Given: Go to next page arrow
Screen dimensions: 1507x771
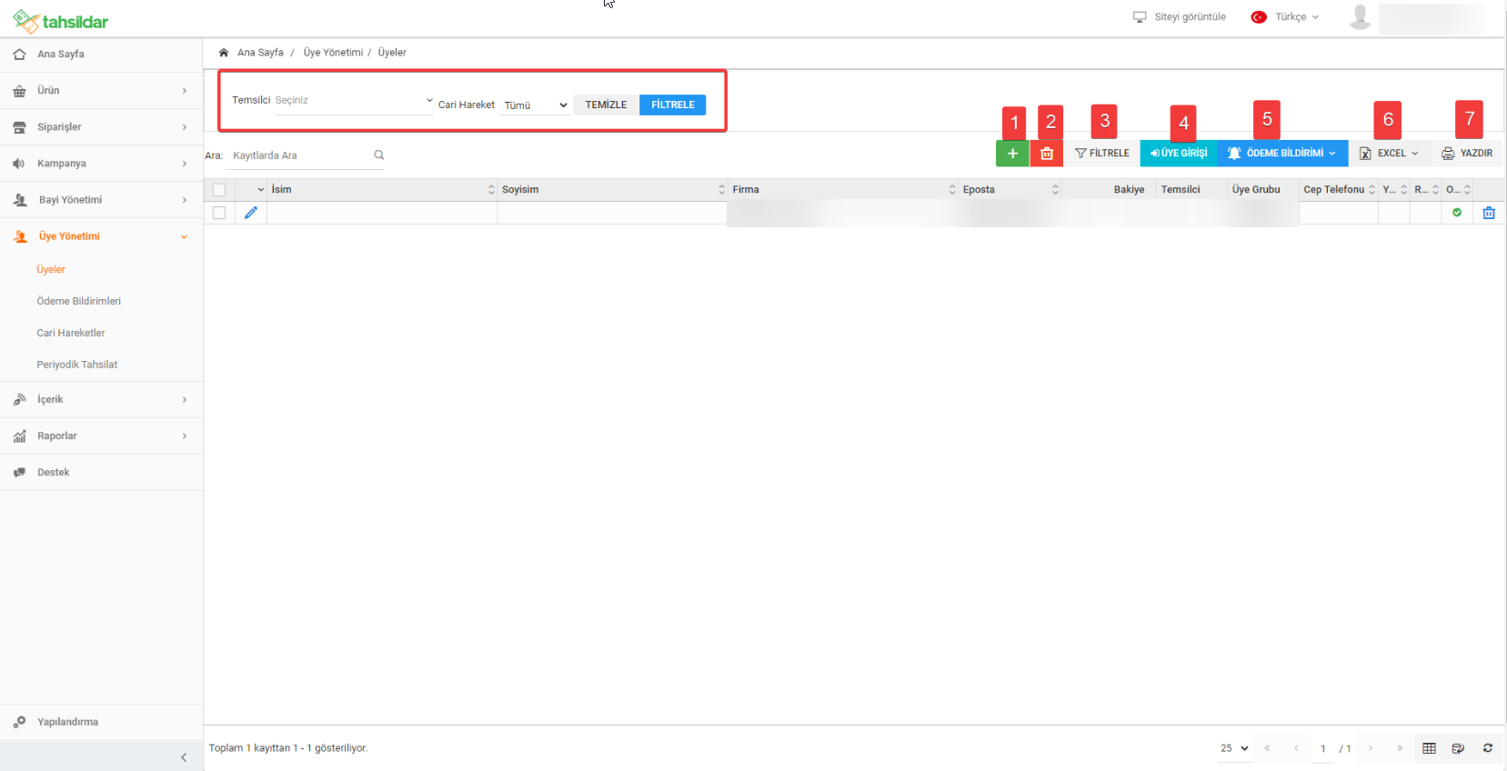Looking at the screenshot, I should [1371, 748].
